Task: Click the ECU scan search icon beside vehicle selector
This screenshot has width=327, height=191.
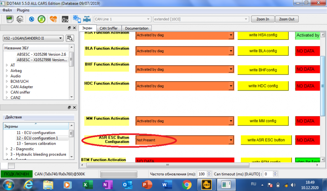Action: 70,38
